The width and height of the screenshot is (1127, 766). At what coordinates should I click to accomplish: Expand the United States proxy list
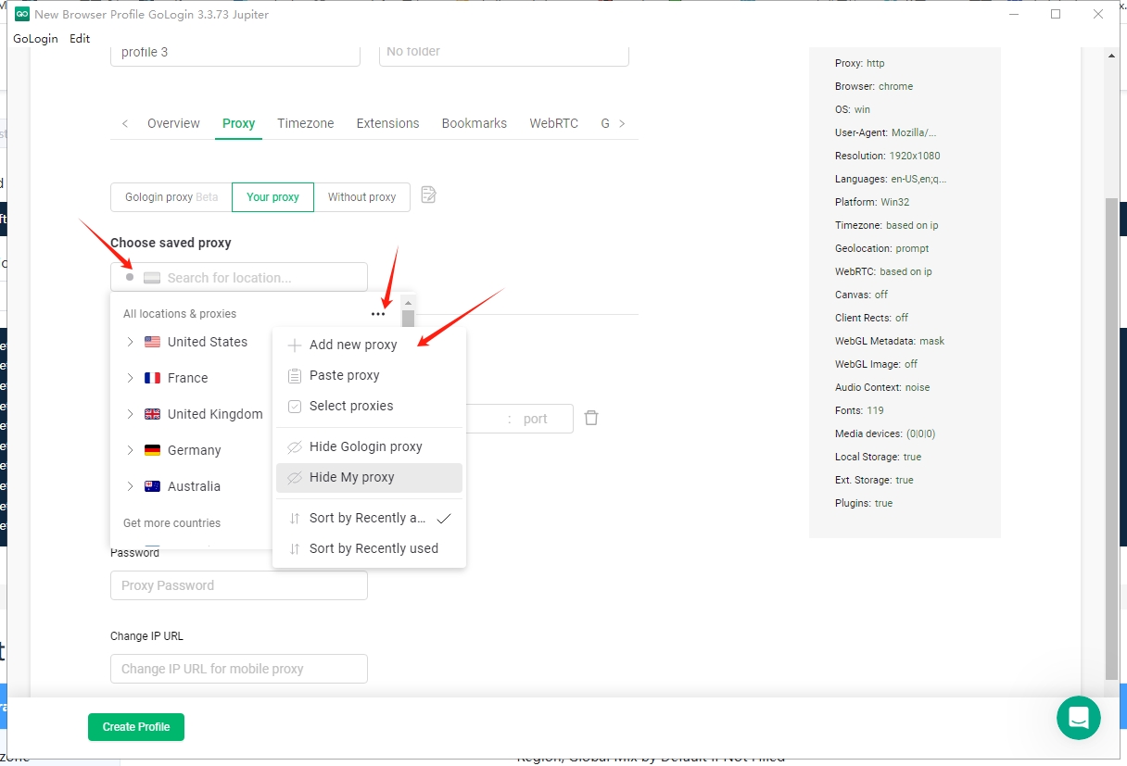click(x=130, y=342)
